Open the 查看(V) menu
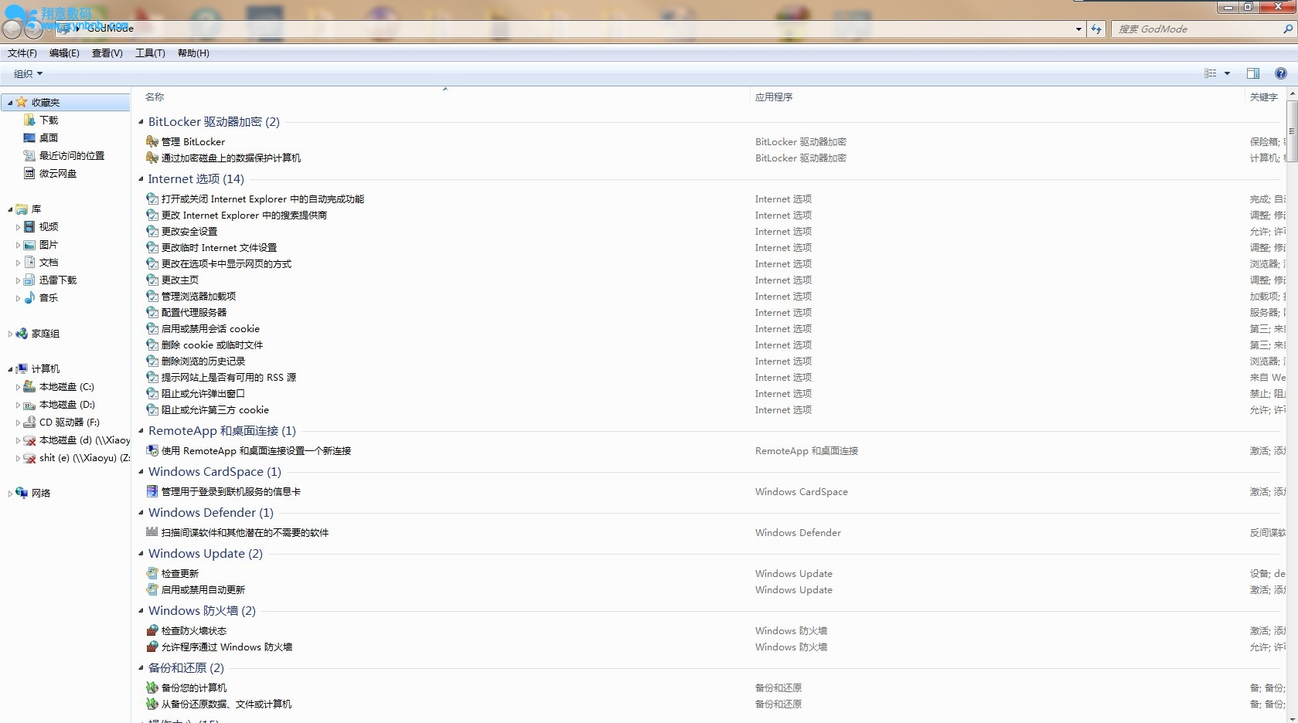Viewport: 1298px width, 723px height. coord(107,53)
